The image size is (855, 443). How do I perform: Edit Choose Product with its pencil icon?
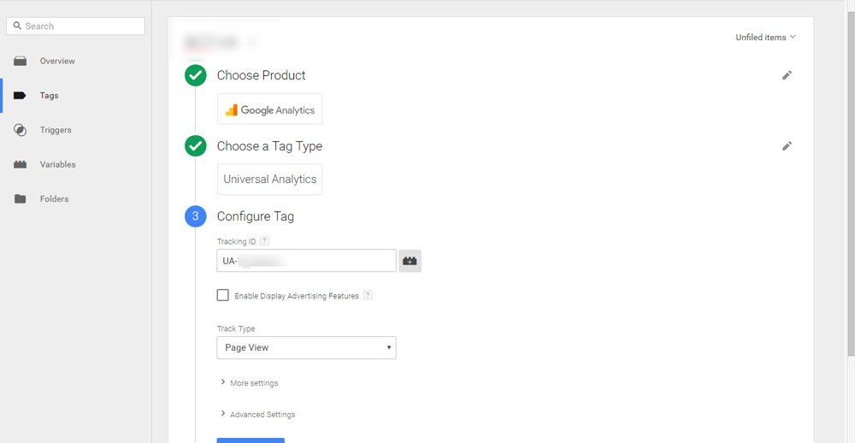(x=787, y=75)
